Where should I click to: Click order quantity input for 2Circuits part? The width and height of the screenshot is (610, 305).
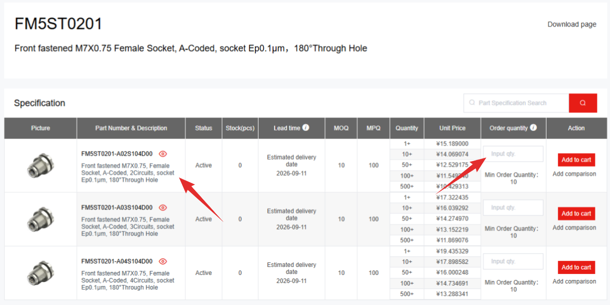[x=513, y=154]
